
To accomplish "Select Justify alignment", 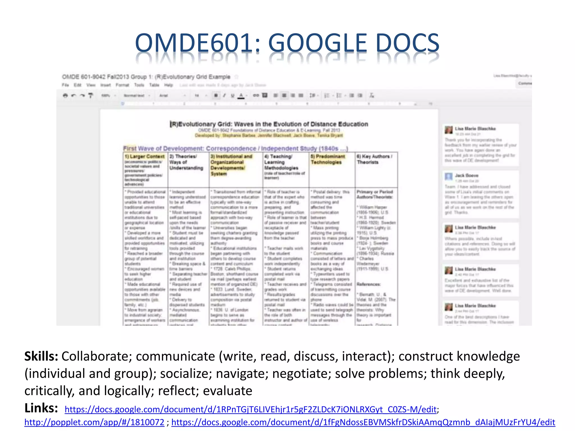I will coord(301,95).
